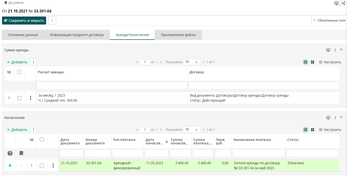Image resolution: width=347 pixels, height=176 pixels.
Task: Click Сохранить и закрыть button
Action: 24,21
